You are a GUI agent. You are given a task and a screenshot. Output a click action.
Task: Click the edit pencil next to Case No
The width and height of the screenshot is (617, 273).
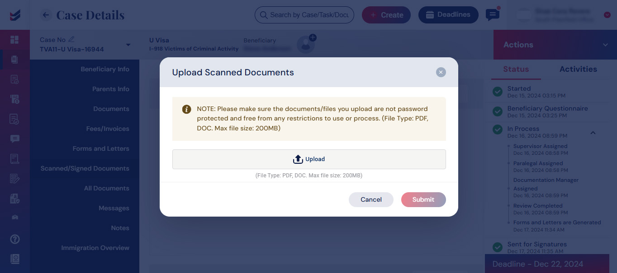[x=71, y=40]
